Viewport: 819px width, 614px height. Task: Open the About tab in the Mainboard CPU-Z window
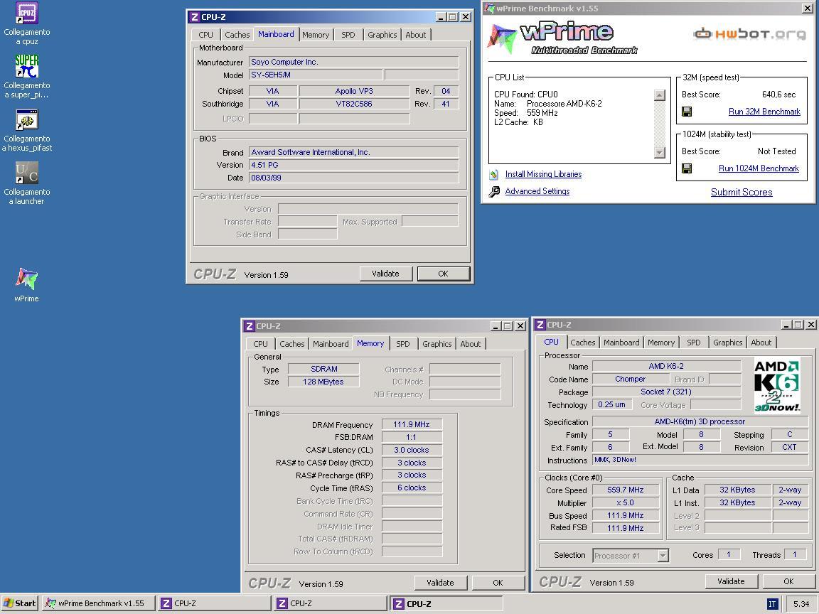pos(416,35)
